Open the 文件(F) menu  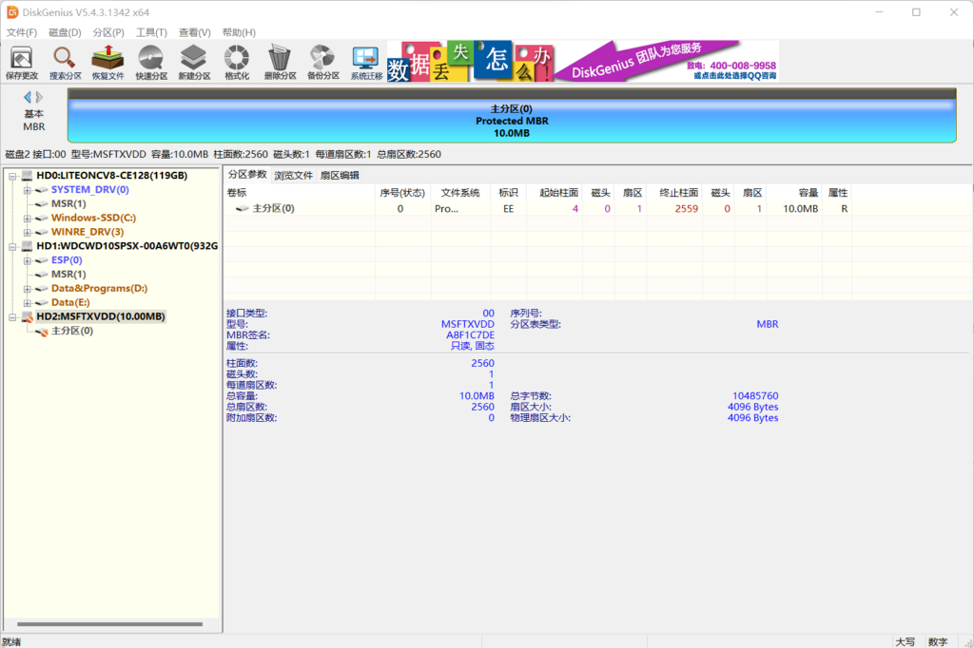pyautogui.click(x=22, y=32)
